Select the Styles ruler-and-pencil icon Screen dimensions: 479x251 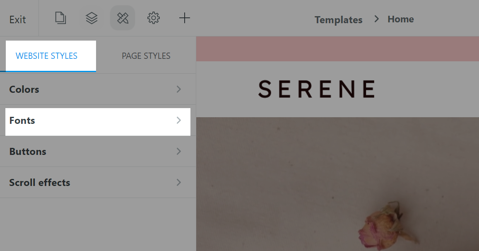click(x=123, y=18)
